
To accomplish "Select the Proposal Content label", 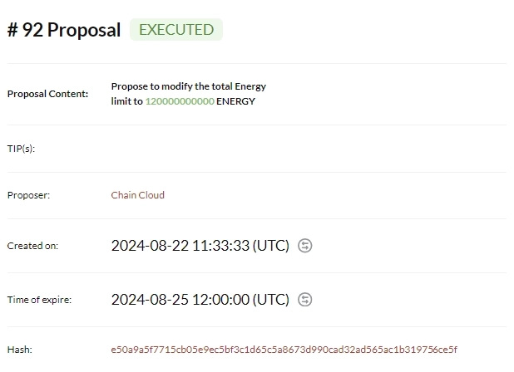I will [47, 94].
